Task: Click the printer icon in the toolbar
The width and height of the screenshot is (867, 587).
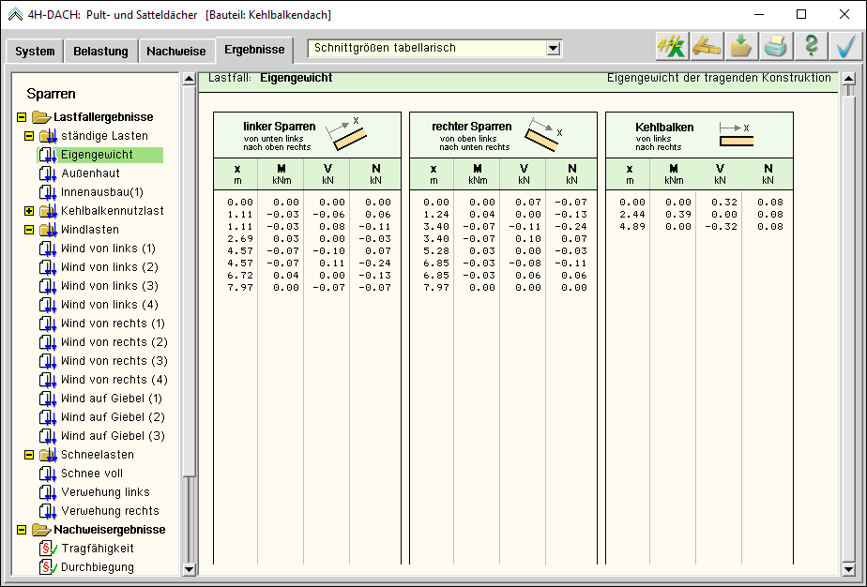Action: [776, 46]
